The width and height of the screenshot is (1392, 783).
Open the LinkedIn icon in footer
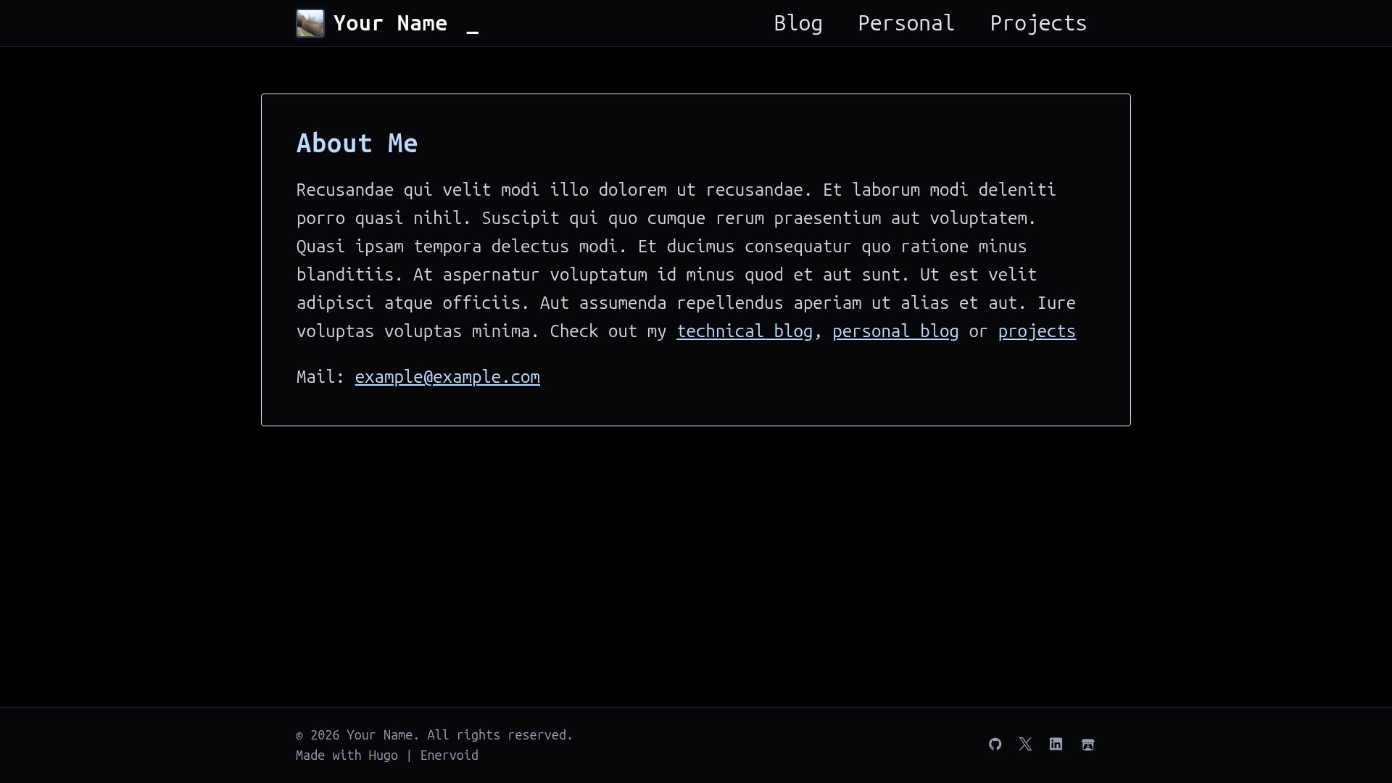pos(1056,745)
